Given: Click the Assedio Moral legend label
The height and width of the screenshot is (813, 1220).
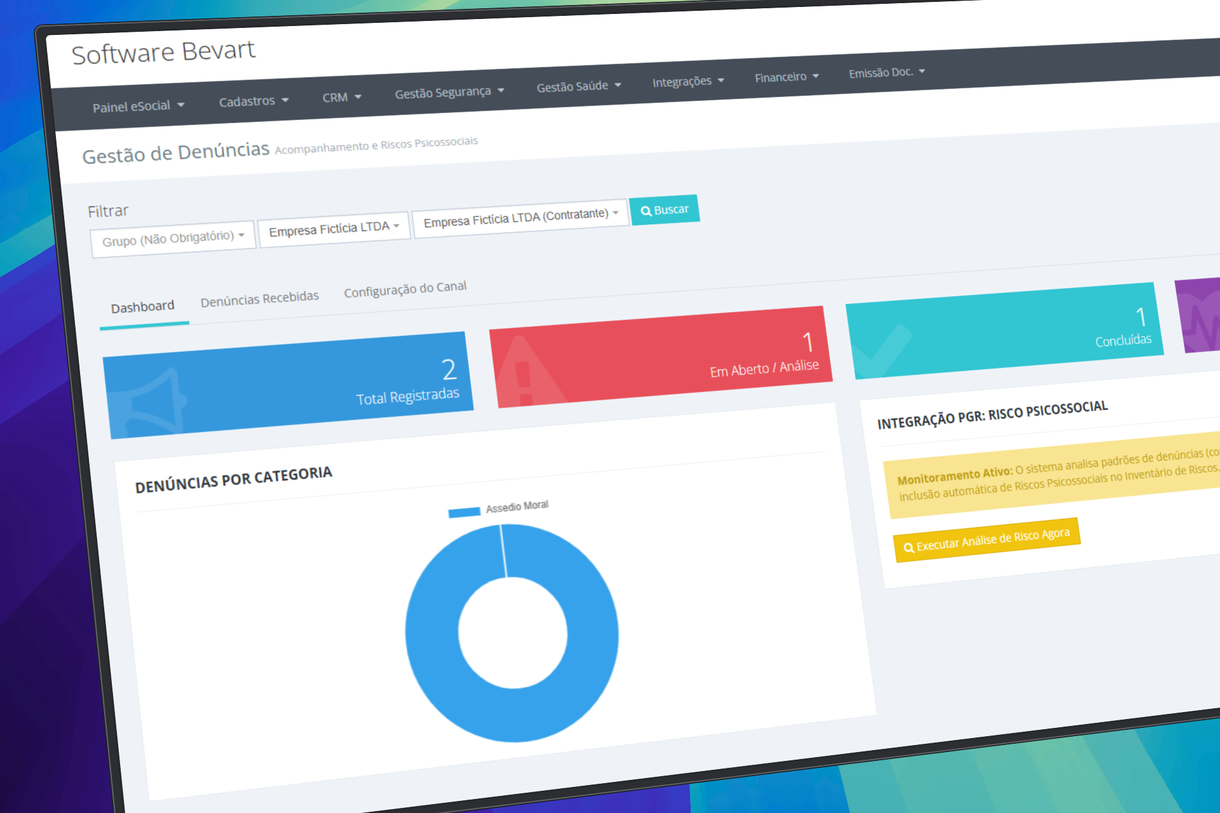Looking at the screenshot, I should 517,507.
